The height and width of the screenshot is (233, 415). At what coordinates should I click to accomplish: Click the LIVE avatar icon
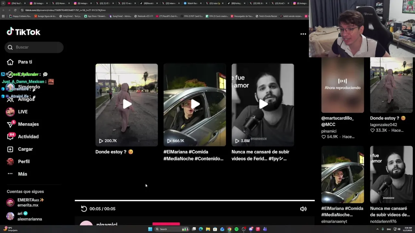click(10, 112)
